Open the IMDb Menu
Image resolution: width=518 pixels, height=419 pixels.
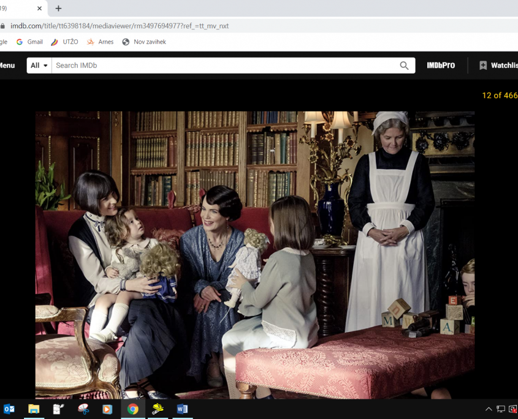click(x=7, y=66)
